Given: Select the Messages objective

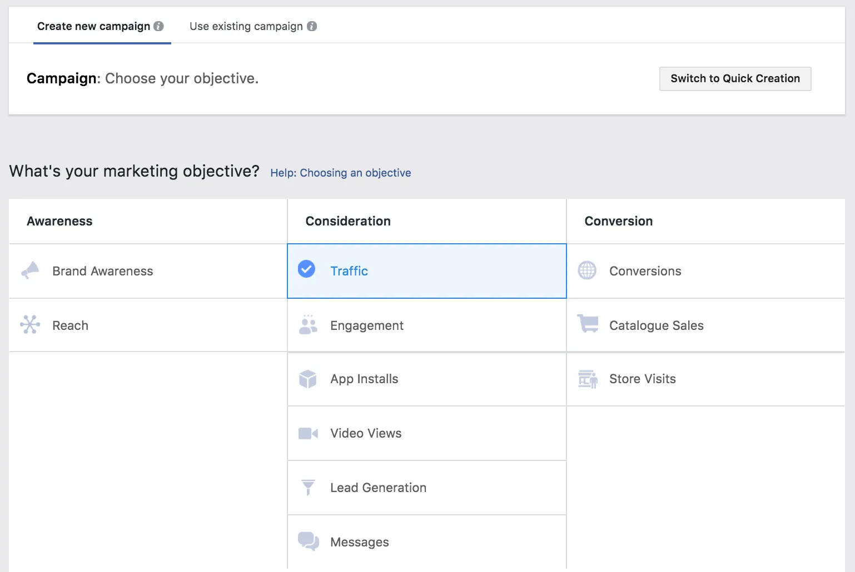Looking at the screenshot, I should pos(427,542).
